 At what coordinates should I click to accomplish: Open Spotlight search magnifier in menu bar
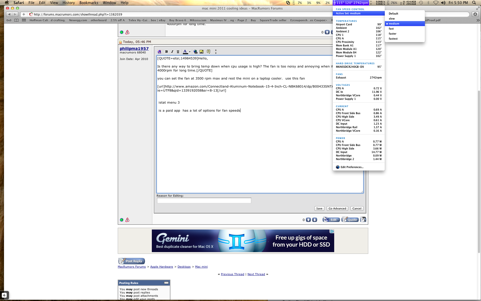click(x=474, y=3)
